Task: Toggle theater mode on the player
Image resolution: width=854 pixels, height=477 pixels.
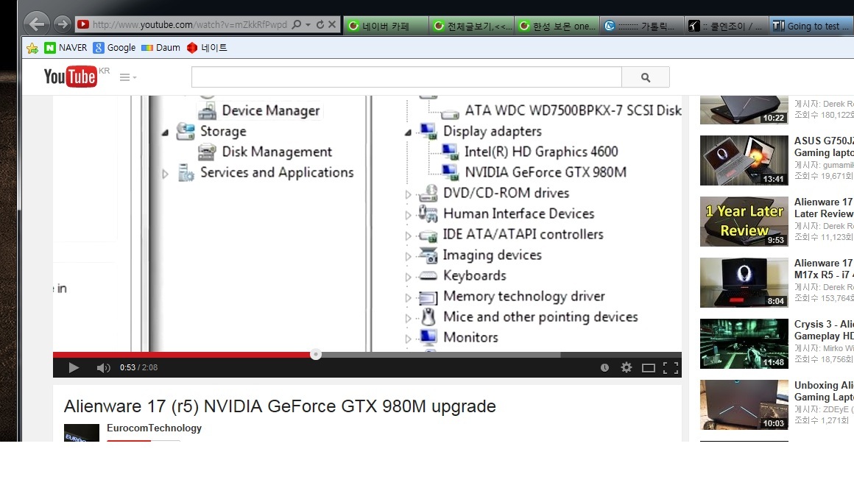Action: 648,368
